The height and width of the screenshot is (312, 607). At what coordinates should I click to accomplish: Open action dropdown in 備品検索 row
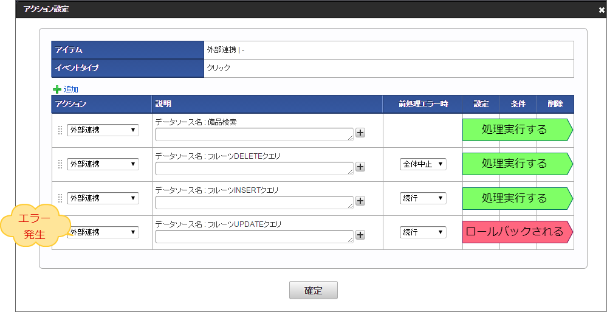(103, 130)
